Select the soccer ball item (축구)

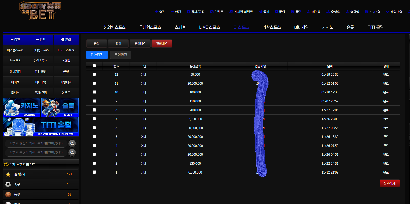[17, 184]
